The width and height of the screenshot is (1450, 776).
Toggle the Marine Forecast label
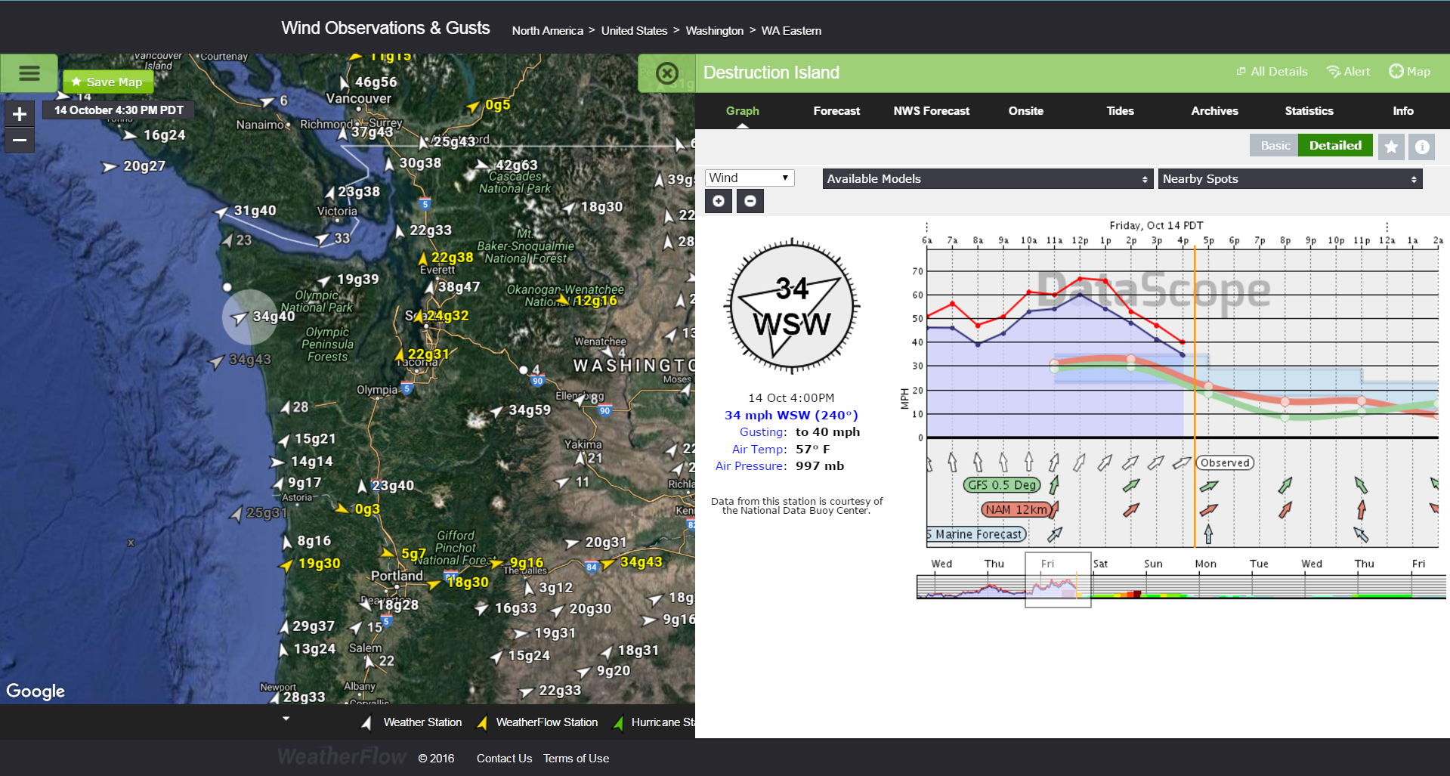pos(977,534)
